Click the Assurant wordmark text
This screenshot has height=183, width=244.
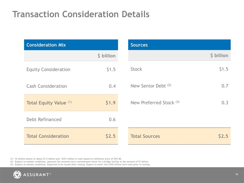pos(36,175)
